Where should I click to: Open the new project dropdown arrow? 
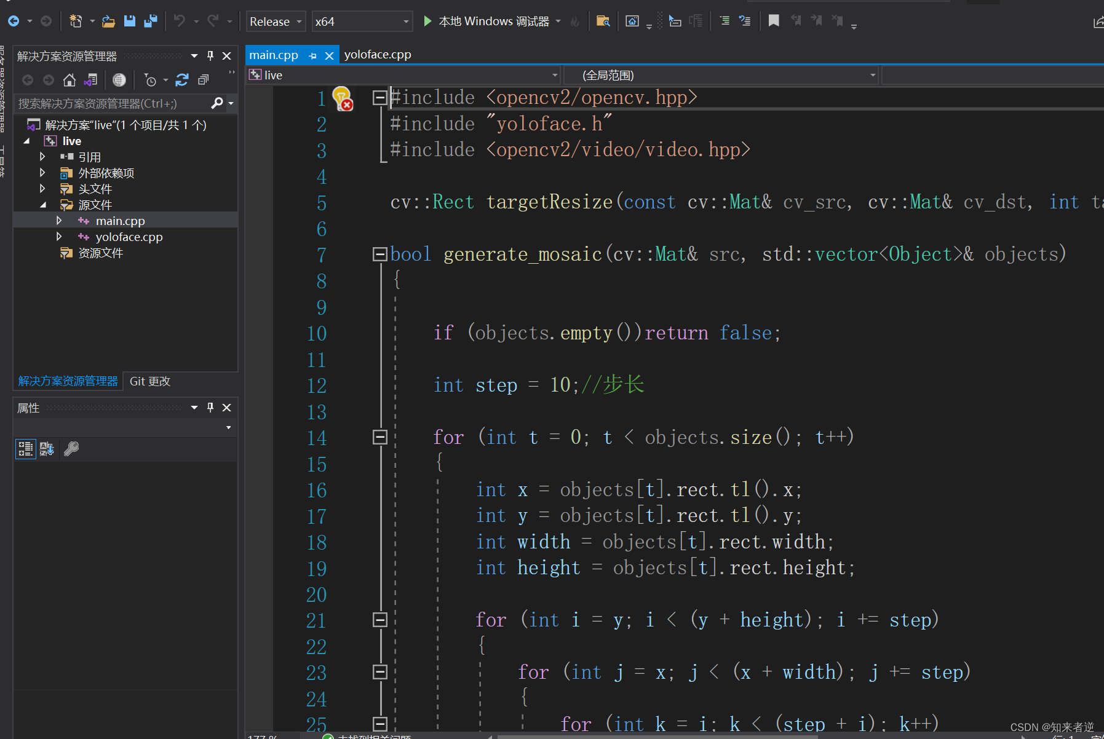pyautogui.click(x=92, y=22)
